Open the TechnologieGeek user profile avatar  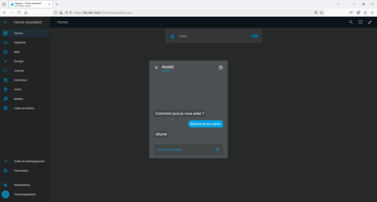coord(5,194)
